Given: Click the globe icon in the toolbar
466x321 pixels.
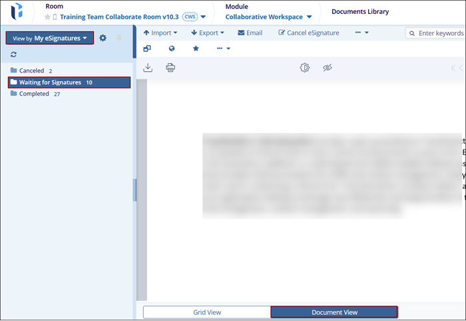Looking at the screenshot, I should [x=171, y=49].
